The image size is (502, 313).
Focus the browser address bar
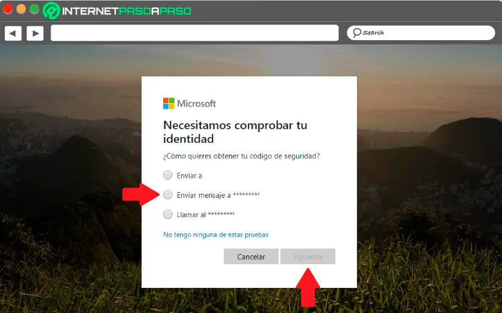point(195,33)
